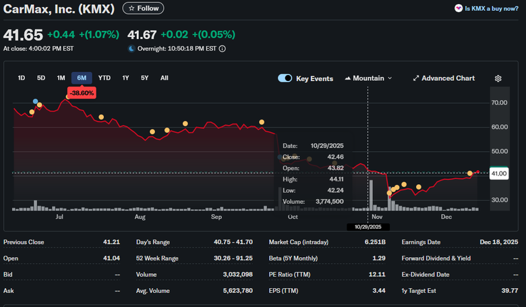Switch to the YTD range tab
Viewport: 526px width, 307px height.
(105, 78)
